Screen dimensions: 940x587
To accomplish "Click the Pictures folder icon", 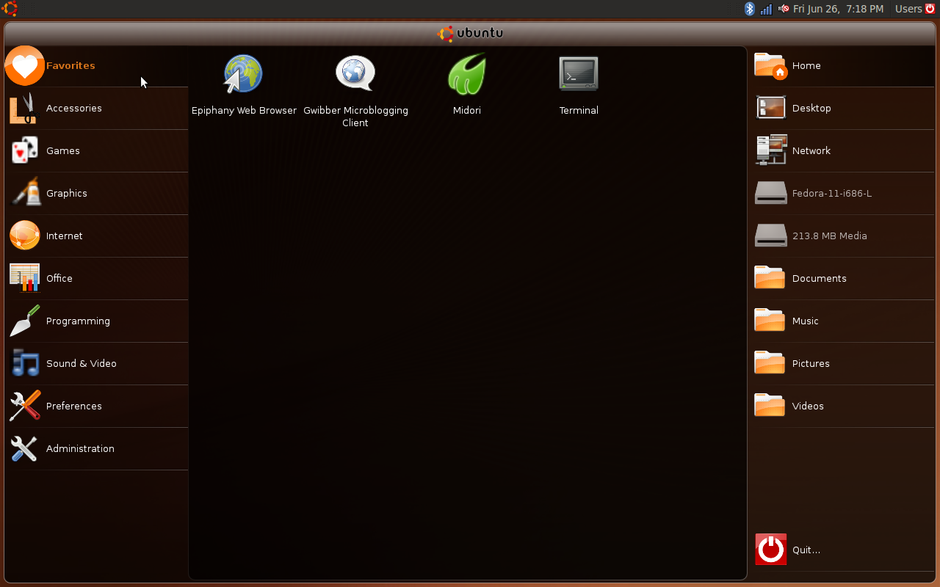I will coord(770,362).
